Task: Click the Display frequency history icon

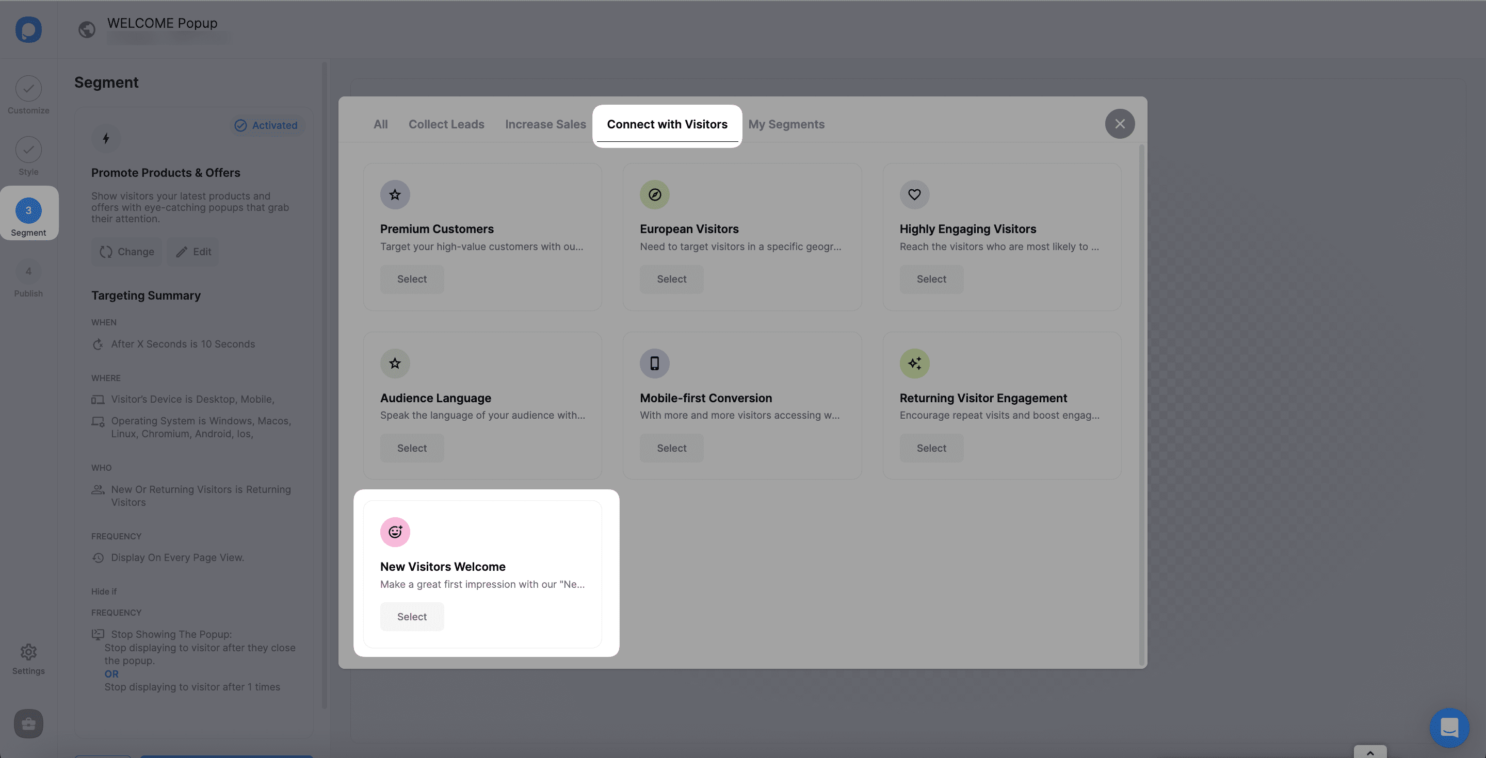Action: coord(98,558)
